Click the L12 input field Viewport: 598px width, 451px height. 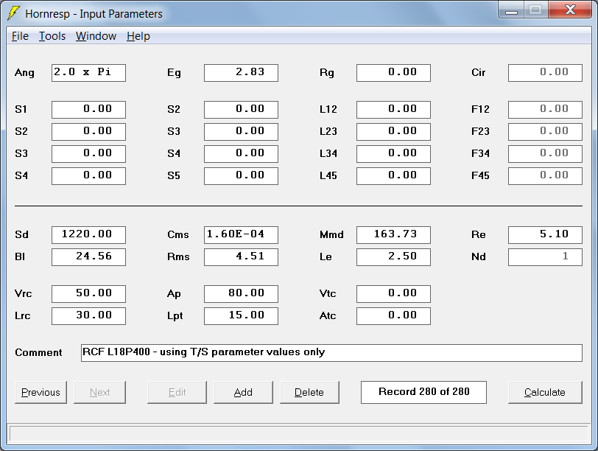[393, 110]
